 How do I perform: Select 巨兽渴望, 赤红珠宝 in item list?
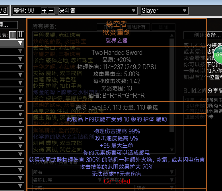[x=57, y=35]
